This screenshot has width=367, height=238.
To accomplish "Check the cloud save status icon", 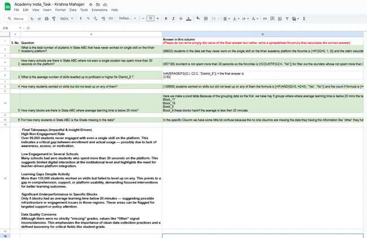I will [x=105, y=5].
